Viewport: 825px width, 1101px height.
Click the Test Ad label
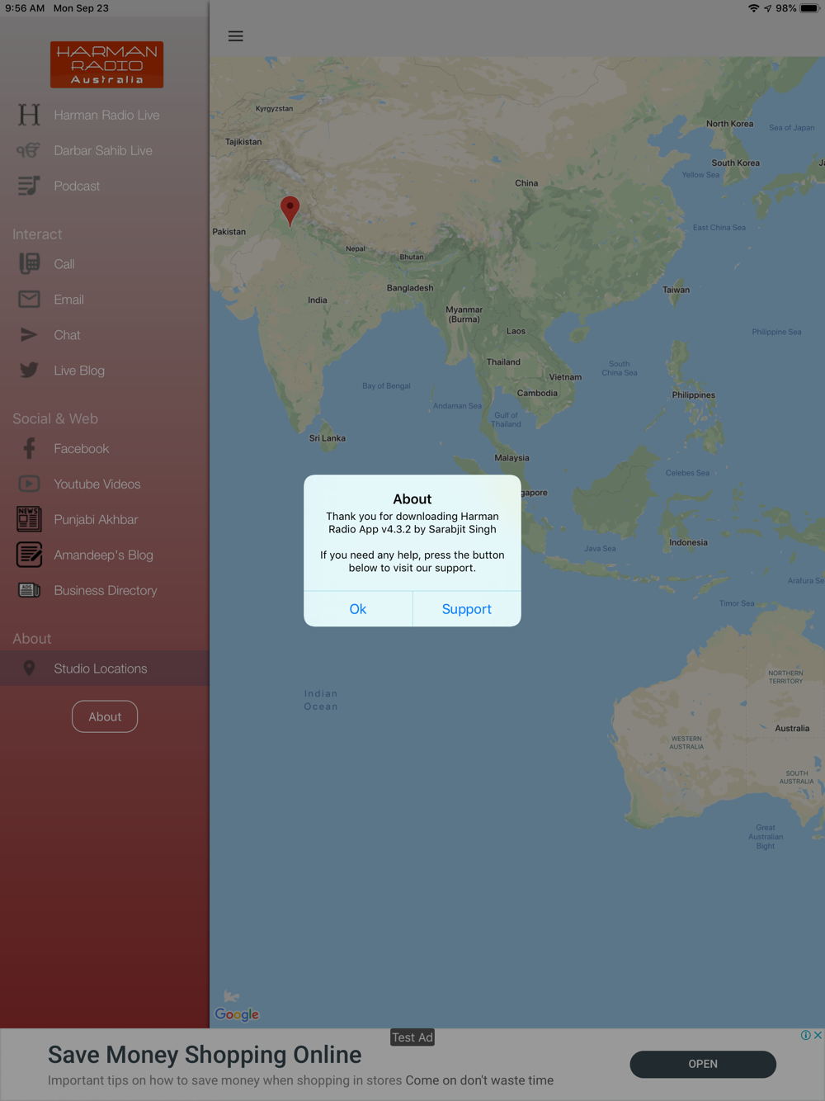(412, 1037)
